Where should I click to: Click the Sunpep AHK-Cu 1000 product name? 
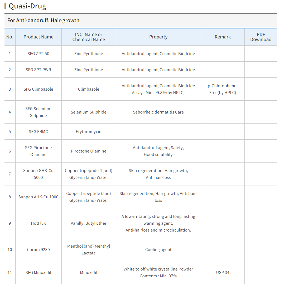click(x=38, y=197)
